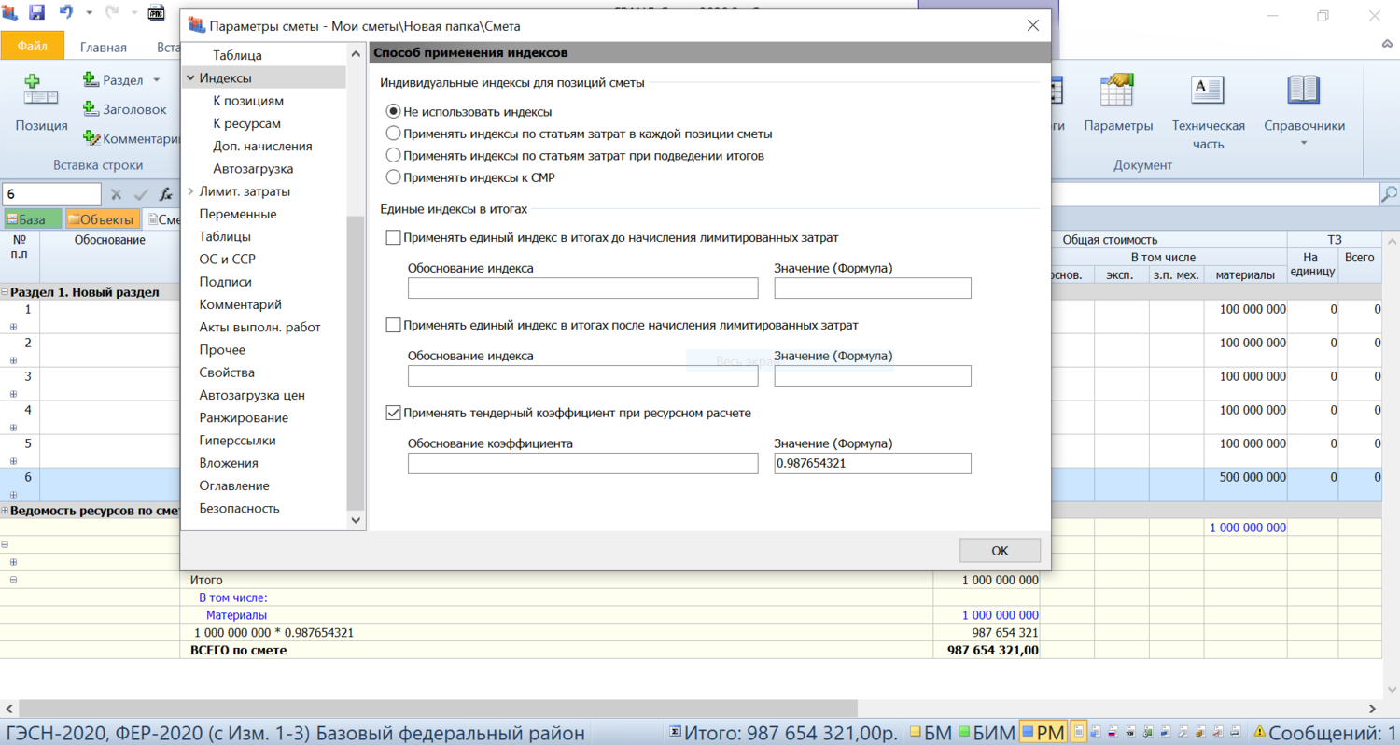
Task: Open the Файл ribbon tab
Action: pyautogui.click(x=33, y=46)
